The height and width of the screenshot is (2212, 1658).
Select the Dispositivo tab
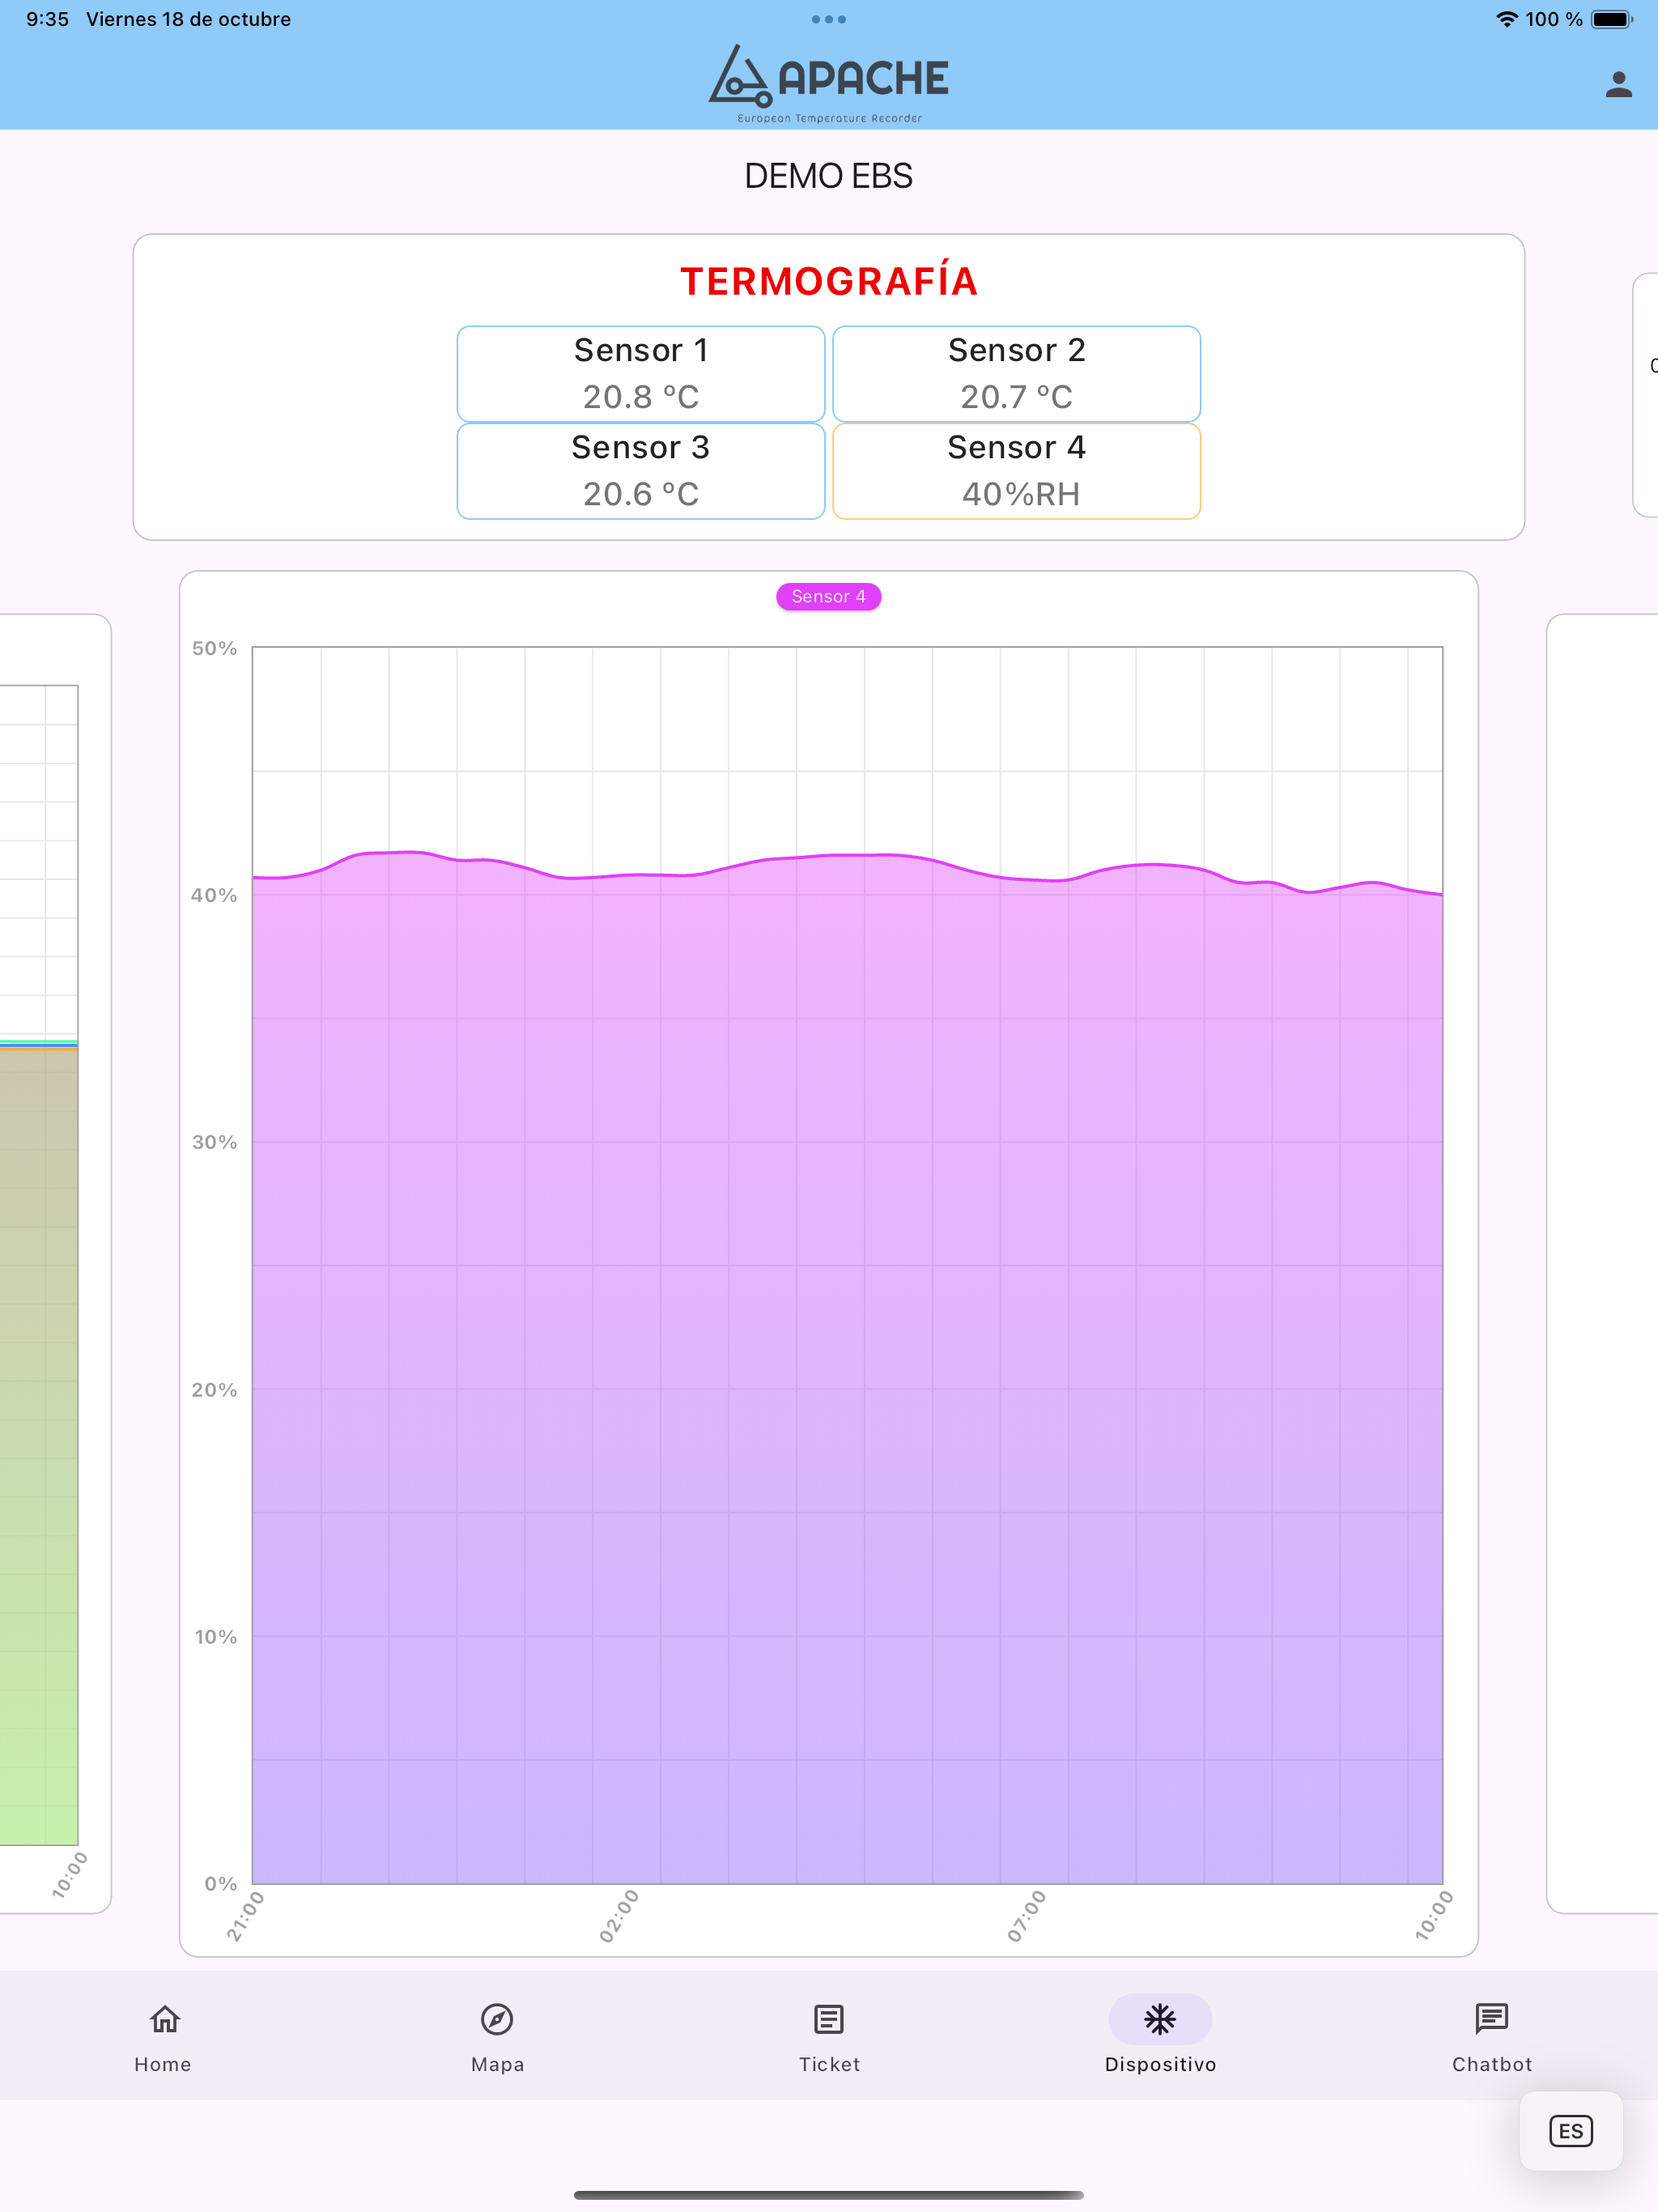click(x=1160, y=2038)
